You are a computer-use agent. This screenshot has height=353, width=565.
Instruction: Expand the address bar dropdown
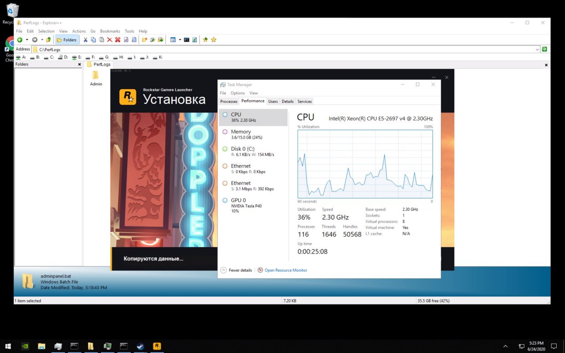[537, 49]
